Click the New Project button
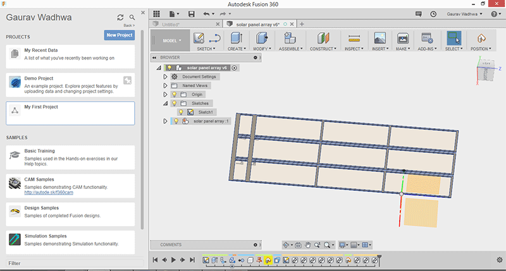 [x=119, y=35]
